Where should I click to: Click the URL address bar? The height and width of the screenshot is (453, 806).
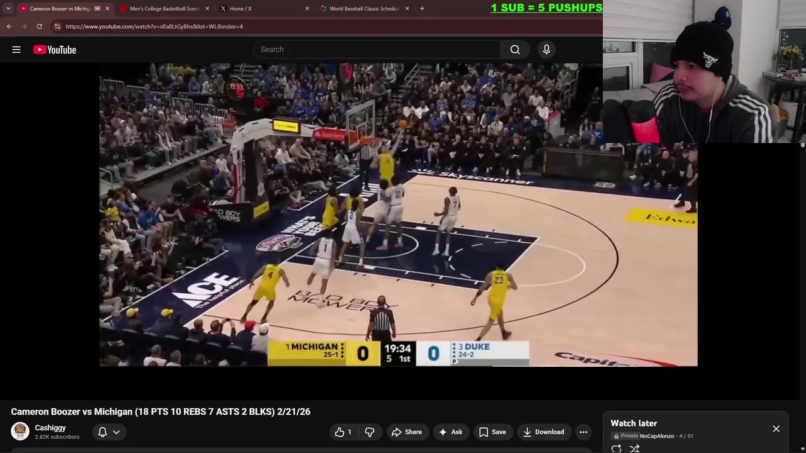(x=327, y=26)
